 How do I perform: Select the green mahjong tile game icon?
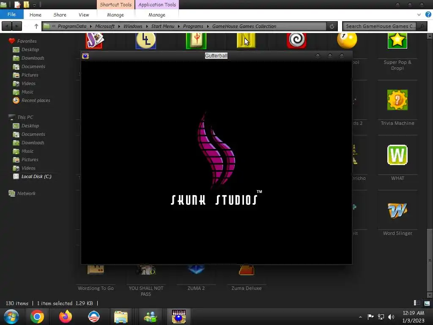[x=196, y=40]
